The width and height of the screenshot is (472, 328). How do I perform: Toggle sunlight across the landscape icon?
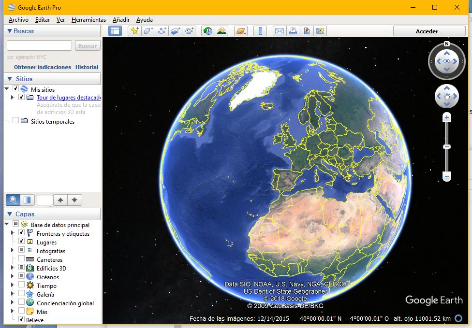[x=222, y=31]
